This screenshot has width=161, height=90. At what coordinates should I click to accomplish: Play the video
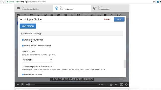click(x=18, y=85)
